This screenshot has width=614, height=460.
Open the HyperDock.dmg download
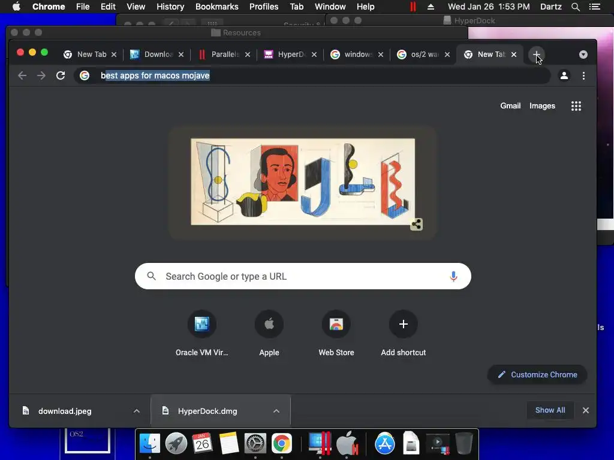pos(207,411)
